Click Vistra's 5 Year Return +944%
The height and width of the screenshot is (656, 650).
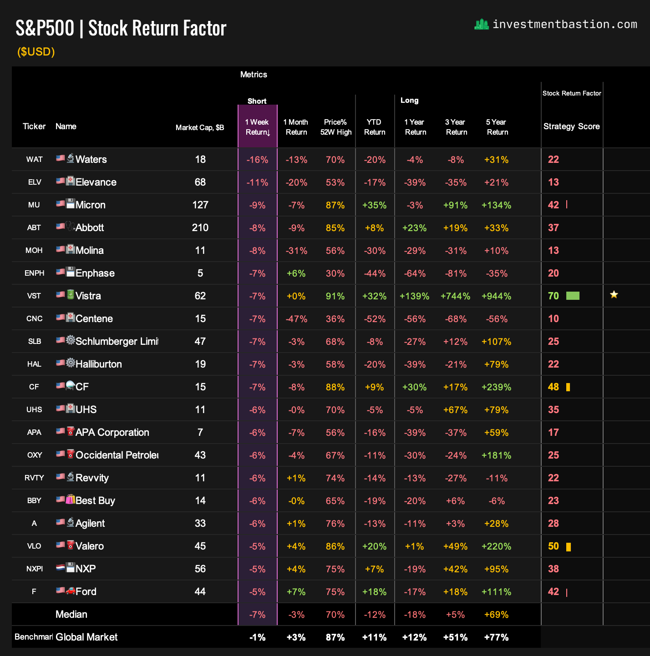tap(497, 296)
